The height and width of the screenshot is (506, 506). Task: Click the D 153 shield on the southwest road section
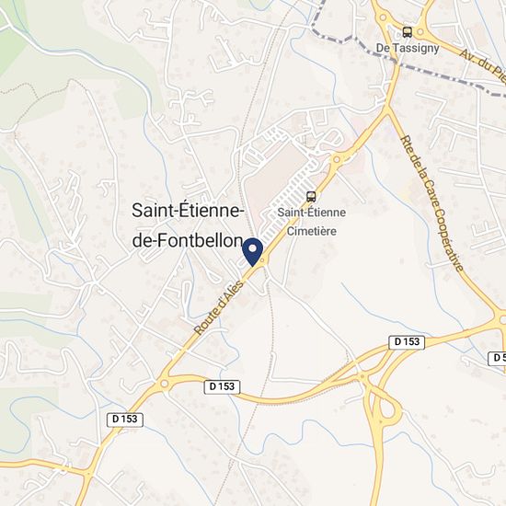click(125, 420)
